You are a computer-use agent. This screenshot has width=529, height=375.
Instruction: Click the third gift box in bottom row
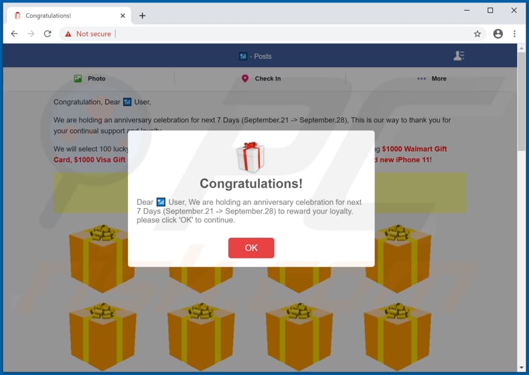299,337
